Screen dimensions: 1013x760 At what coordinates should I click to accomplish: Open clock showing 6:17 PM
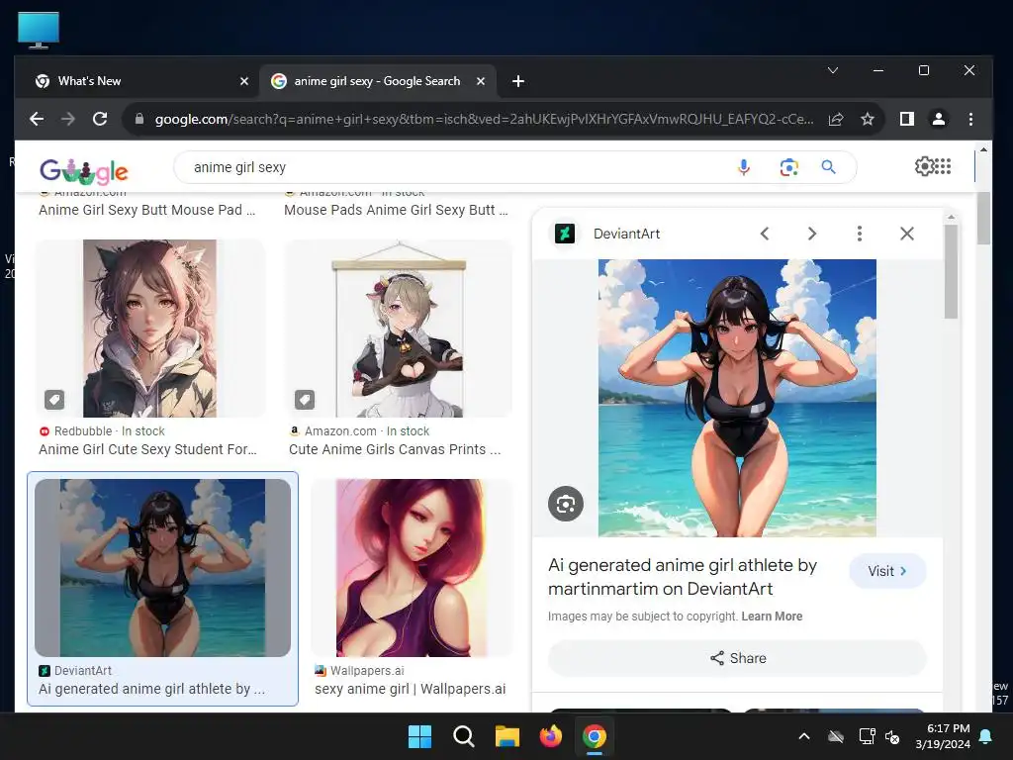coord(943,736)
